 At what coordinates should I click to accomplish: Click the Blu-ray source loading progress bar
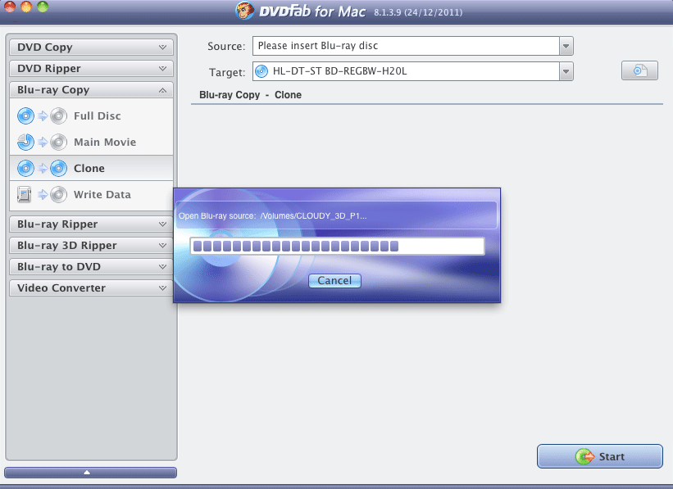point(338,247)
